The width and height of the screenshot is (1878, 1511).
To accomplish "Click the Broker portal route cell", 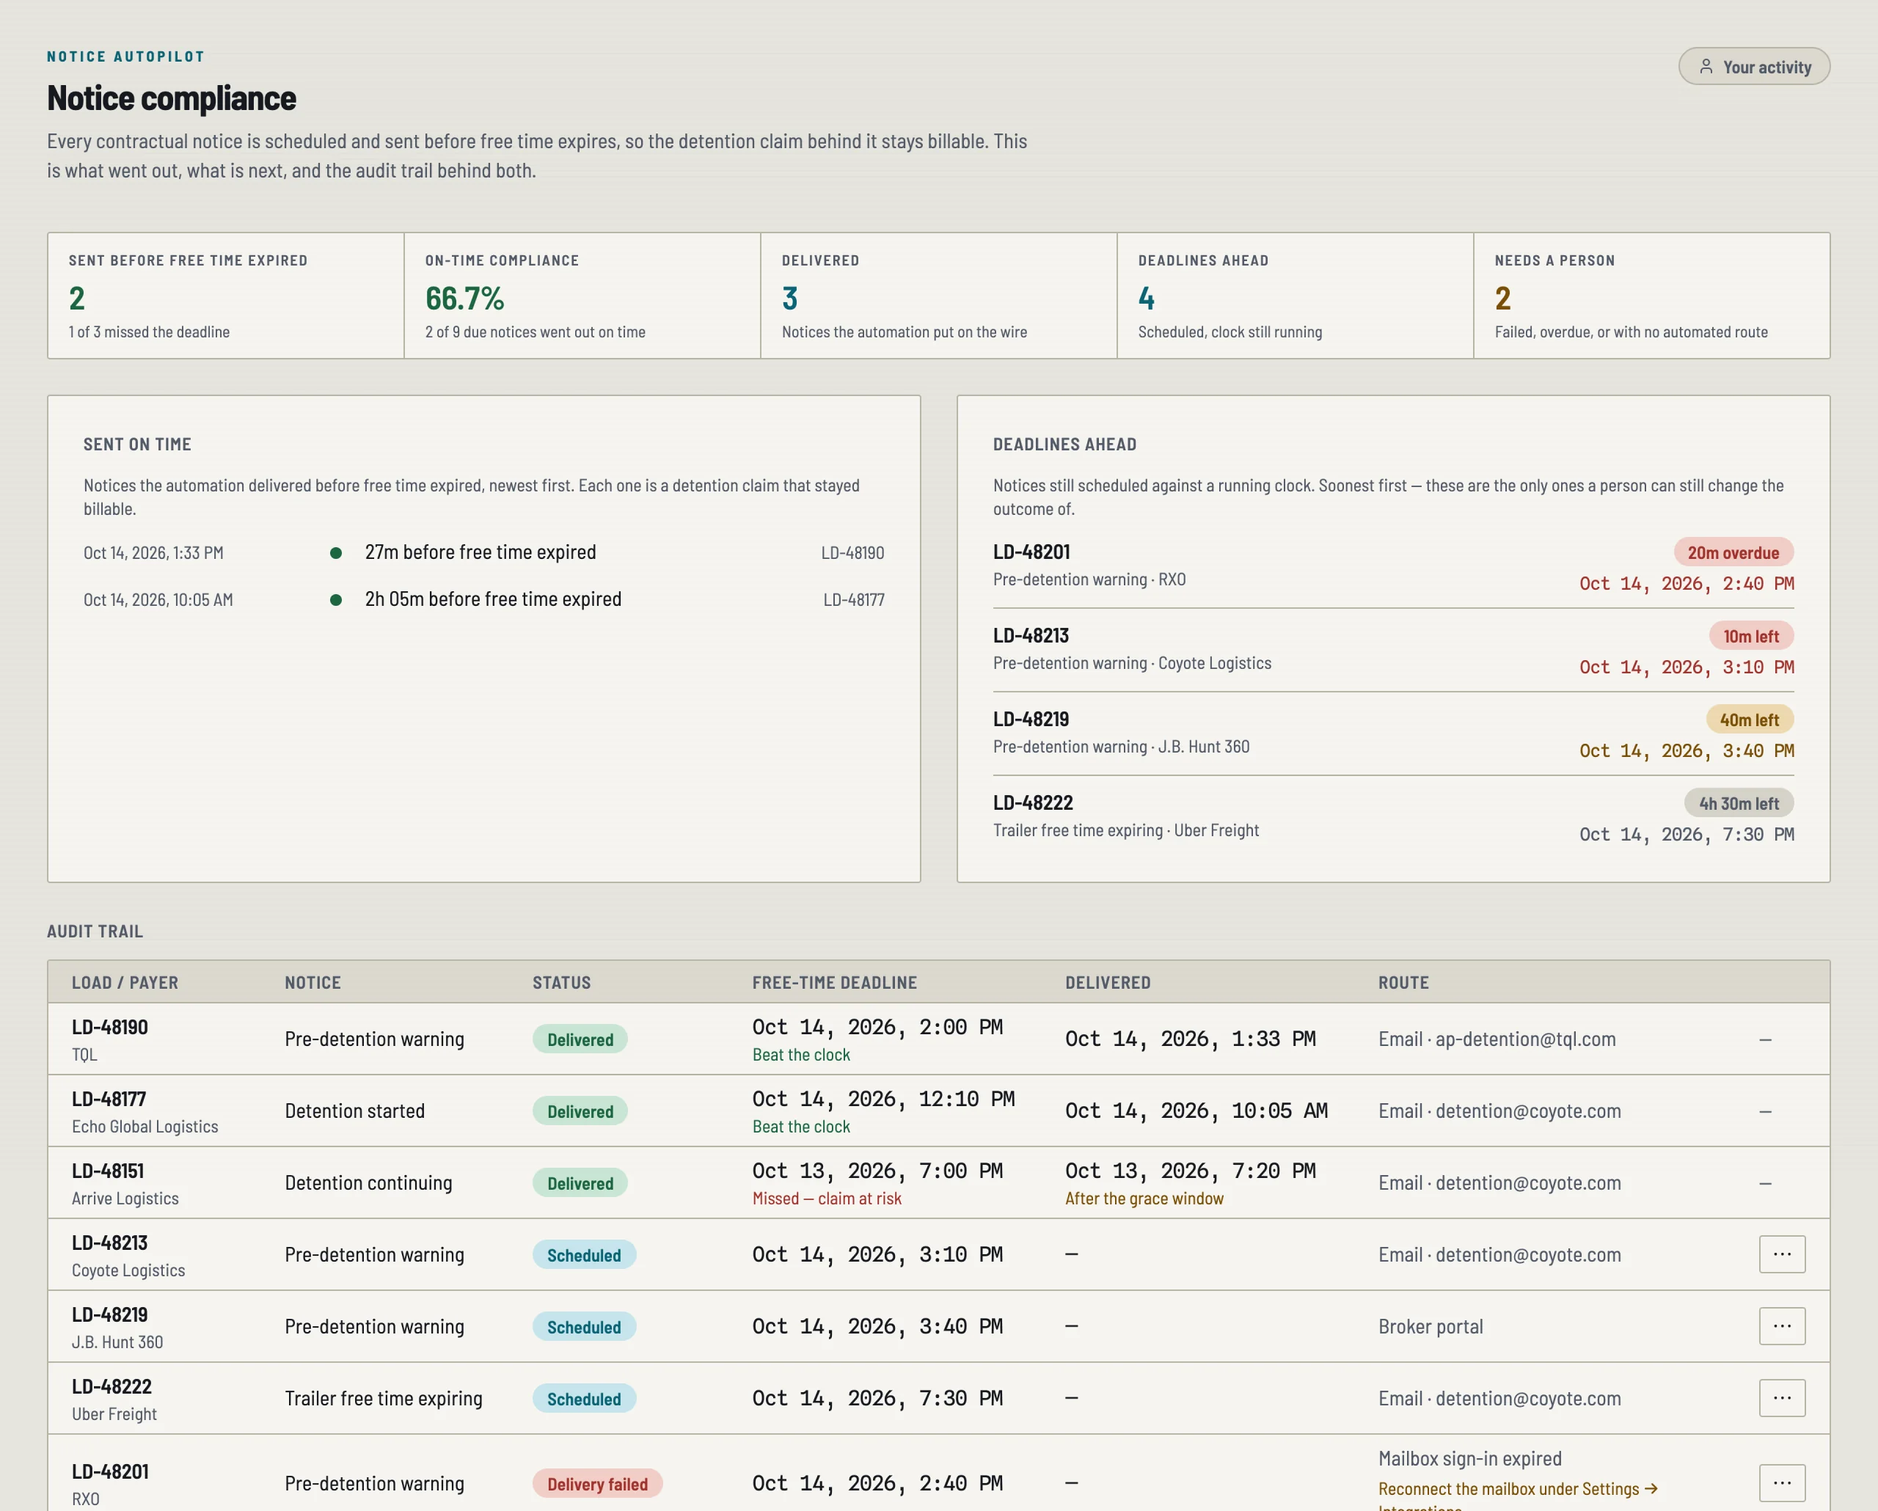I will (1431, 1326).
